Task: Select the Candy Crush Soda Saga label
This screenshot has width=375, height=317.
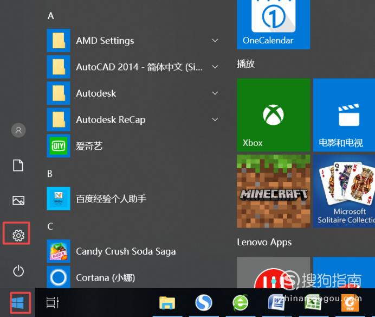Action: [x=126, y=251]
